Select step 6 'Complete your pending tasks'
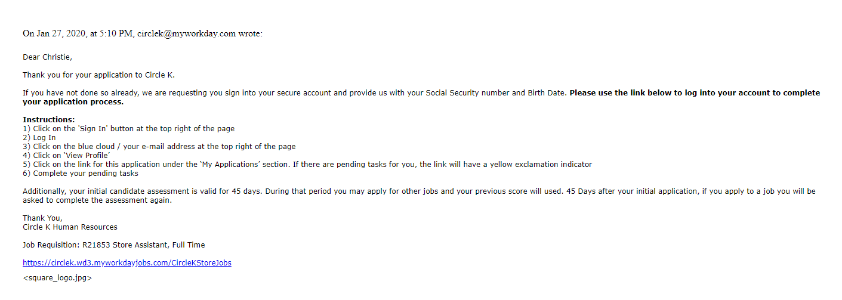The width and height of the screenshot is (842, 300). click(81, 174)
